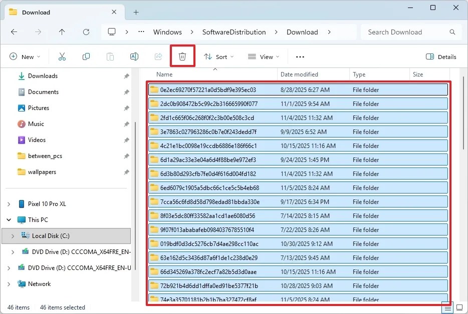Click the highlighted Delete trash icon
This screenshot has height=314, width=468.
click(182, 56)
